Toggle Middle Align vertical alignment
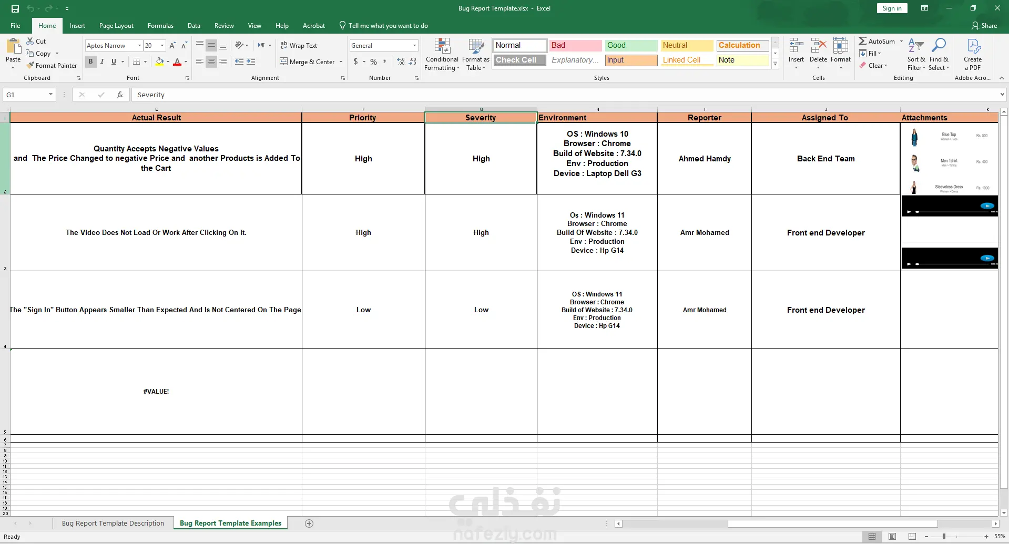This screenshot has width=1009, height=544. (x=211, y=45)
